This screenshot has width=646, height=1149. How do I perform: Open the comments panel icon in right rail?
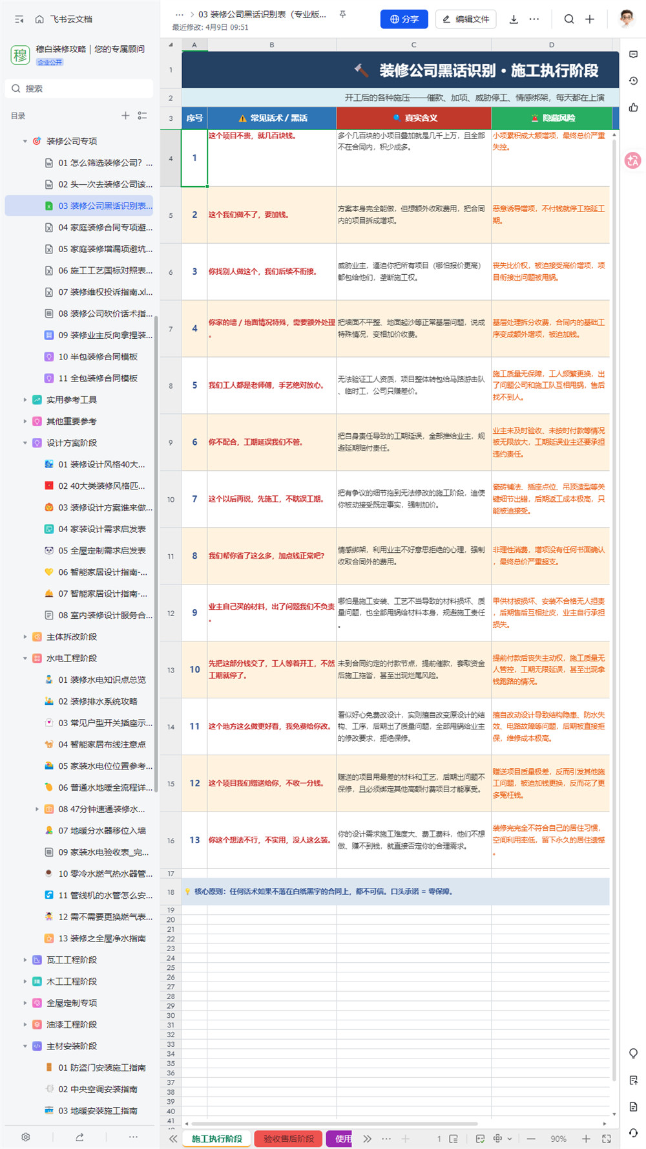634,55
